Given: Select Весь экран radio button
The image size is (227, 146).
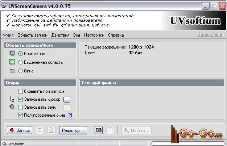Looking at the screenshot, I should coord(20,54).
